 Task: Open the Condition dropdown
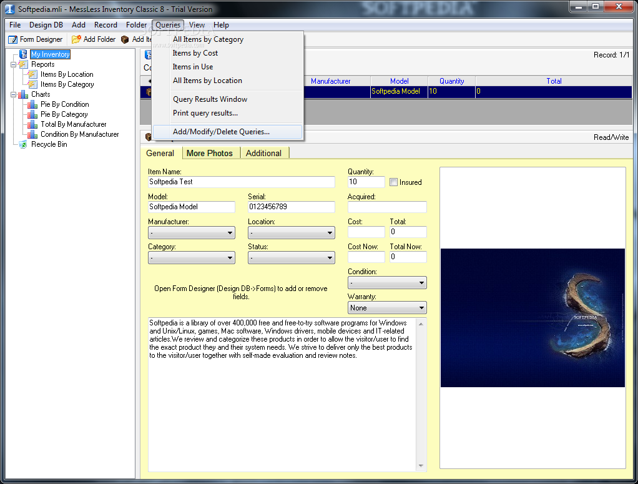coord(387,282)
